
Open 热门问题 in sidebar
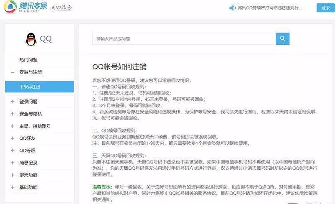[28, 60]
